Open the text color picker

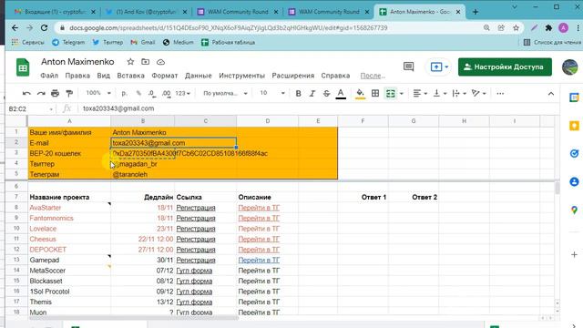[x=341, y=93]
